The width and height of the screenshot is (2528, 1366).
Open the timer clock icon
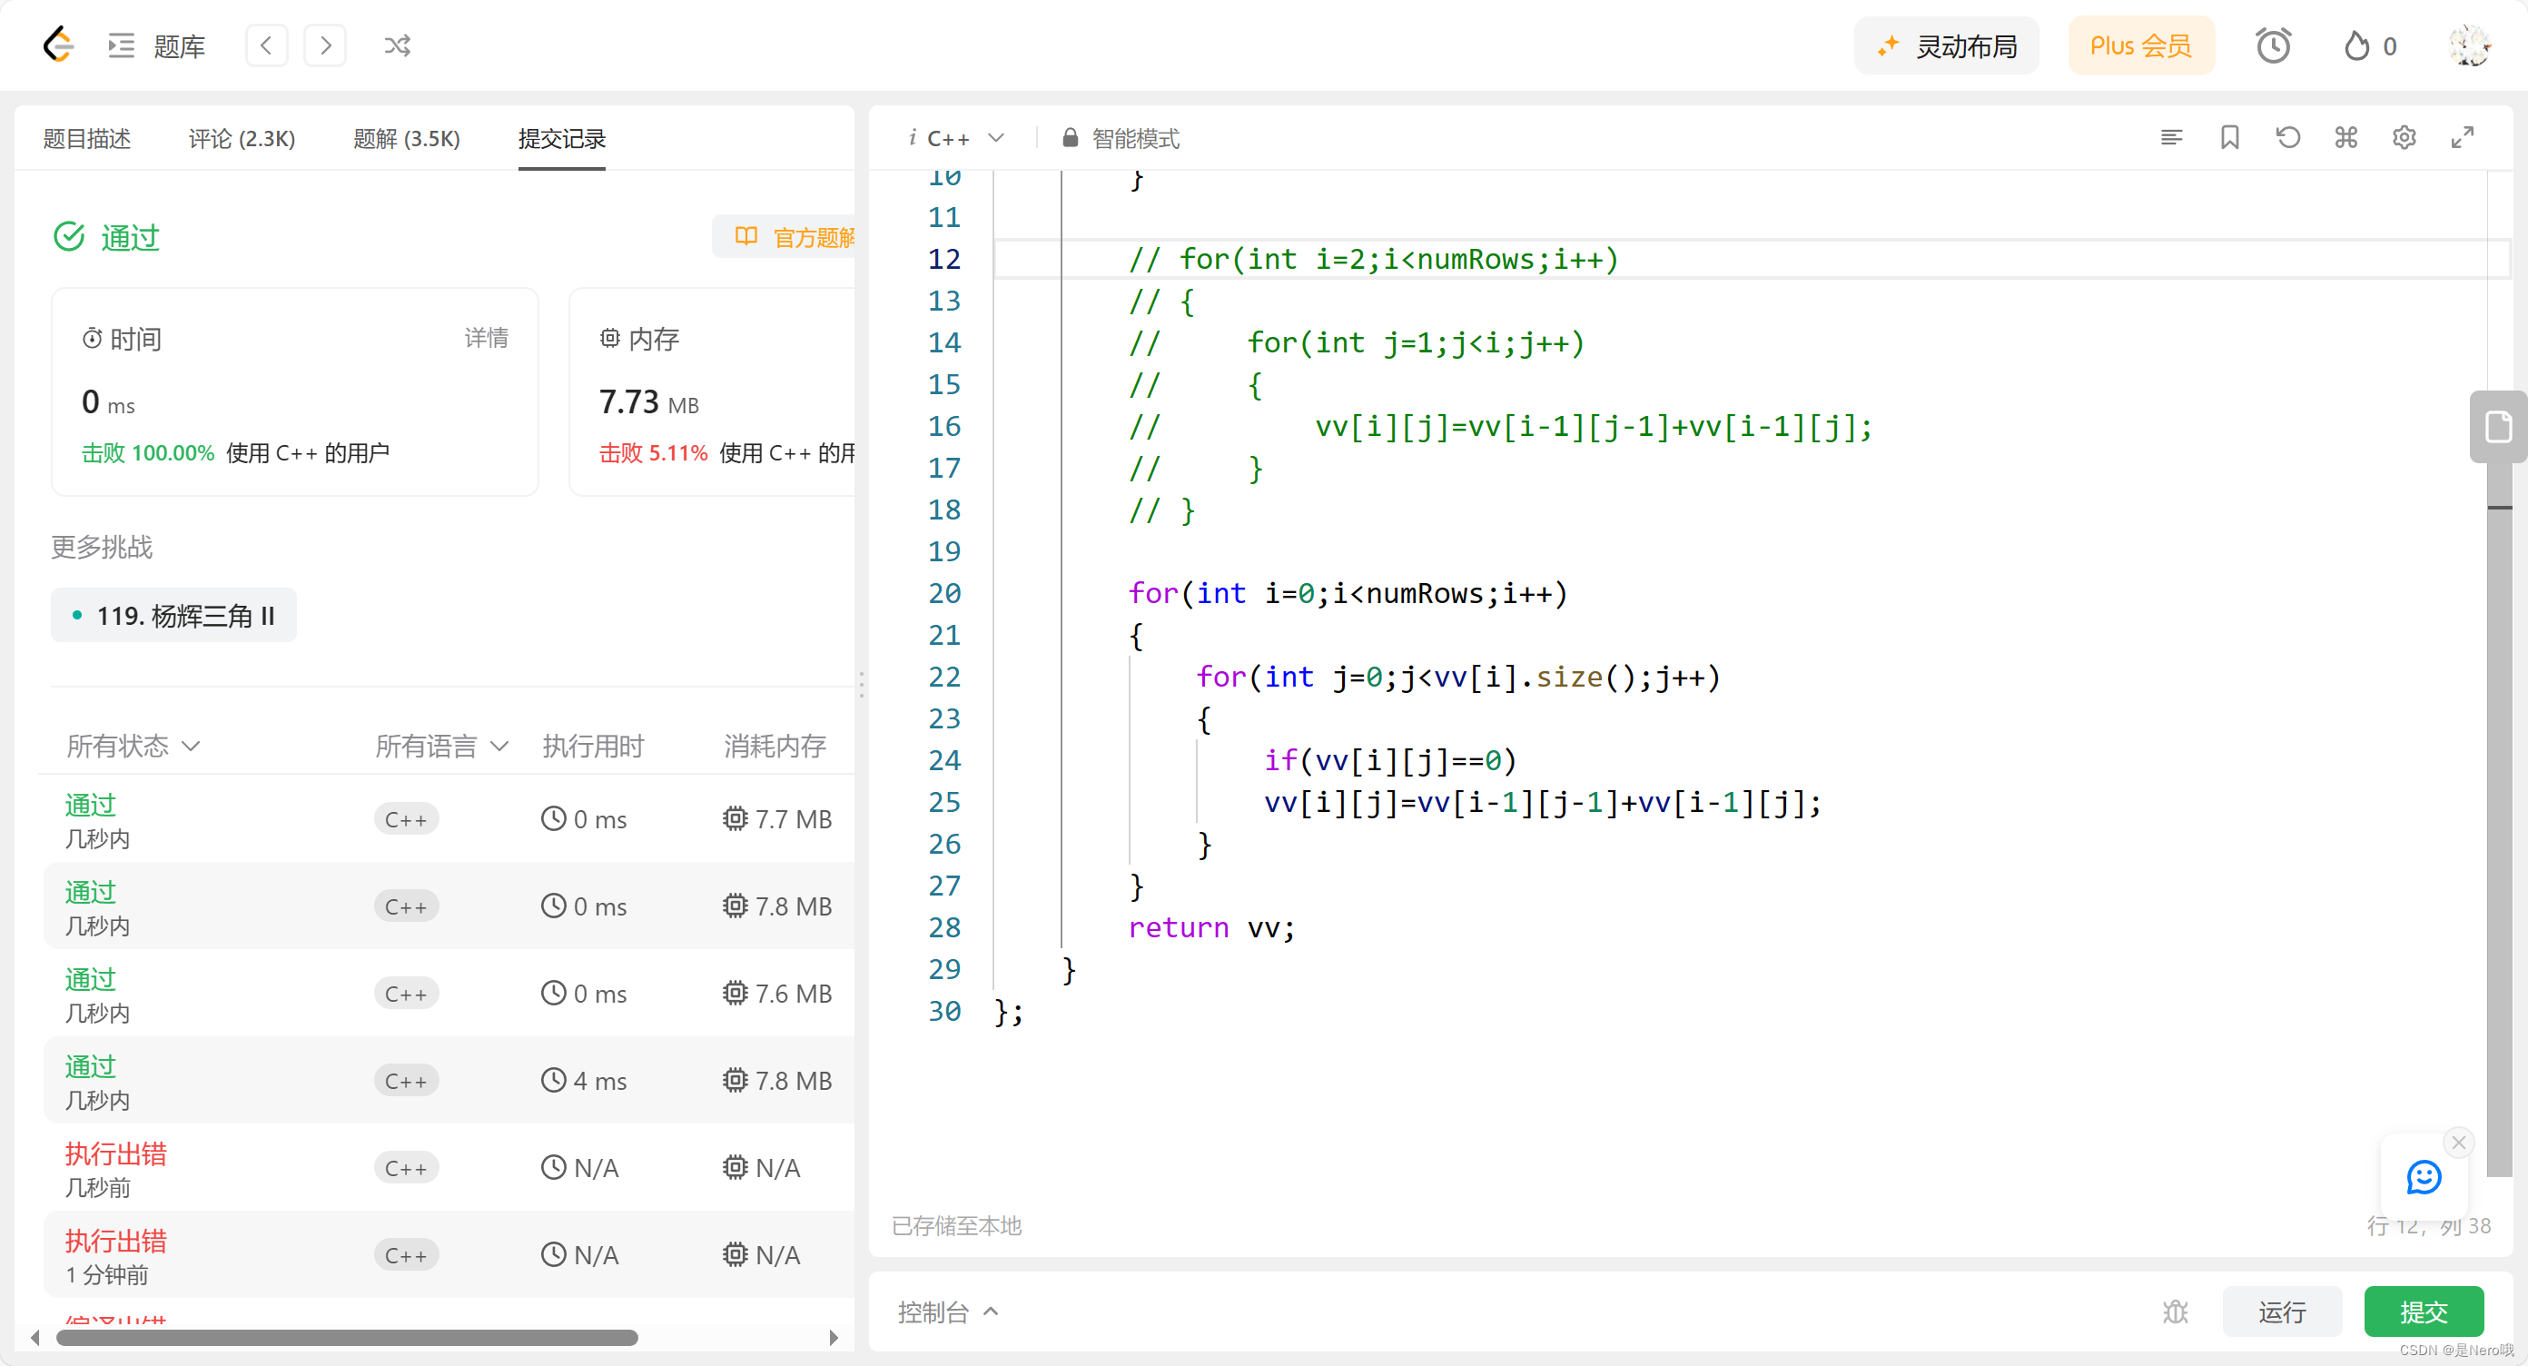(2273, 45)
